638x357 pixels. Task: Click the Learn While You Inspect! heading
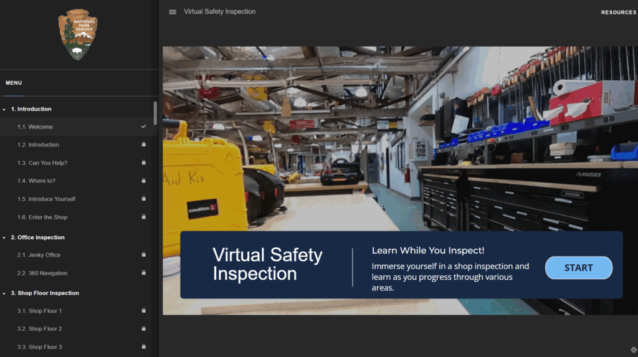(428, 250)
